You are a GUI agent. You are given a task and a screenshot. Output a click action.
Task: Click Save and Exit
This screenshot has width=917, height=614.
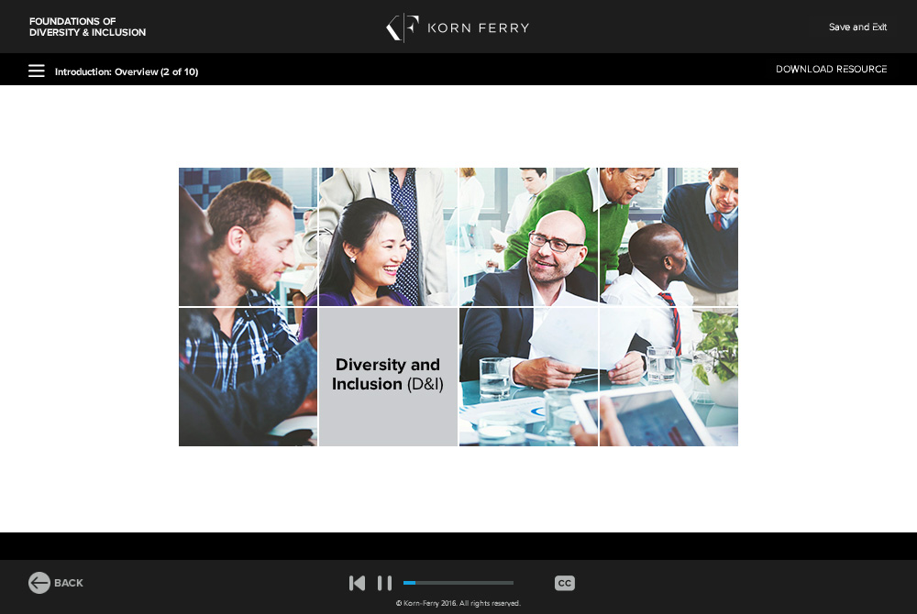click(x=857, y=27)
